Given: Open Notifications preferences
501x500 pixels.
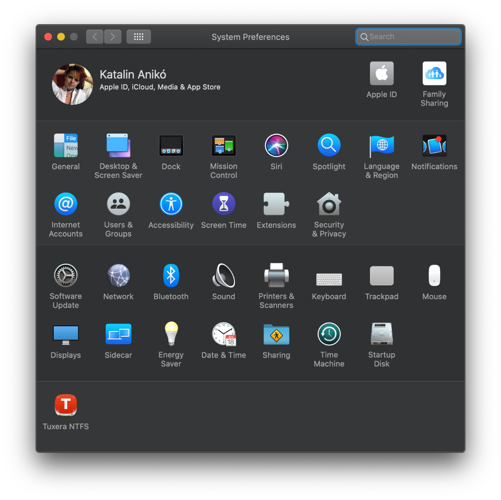Looking at the screenshot, I should click(x=434, y=146).
